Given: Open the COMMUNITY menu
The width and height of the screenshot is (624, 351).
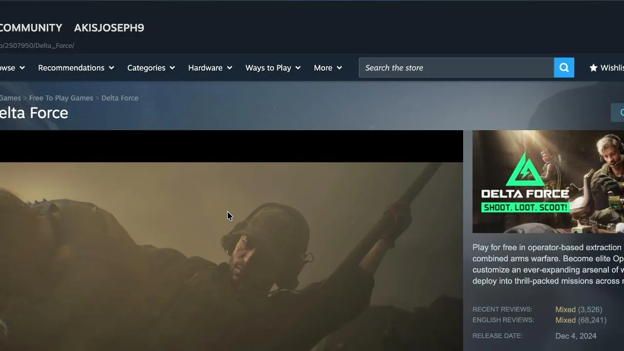Looking at the screenshot, I should coord(31,28).
